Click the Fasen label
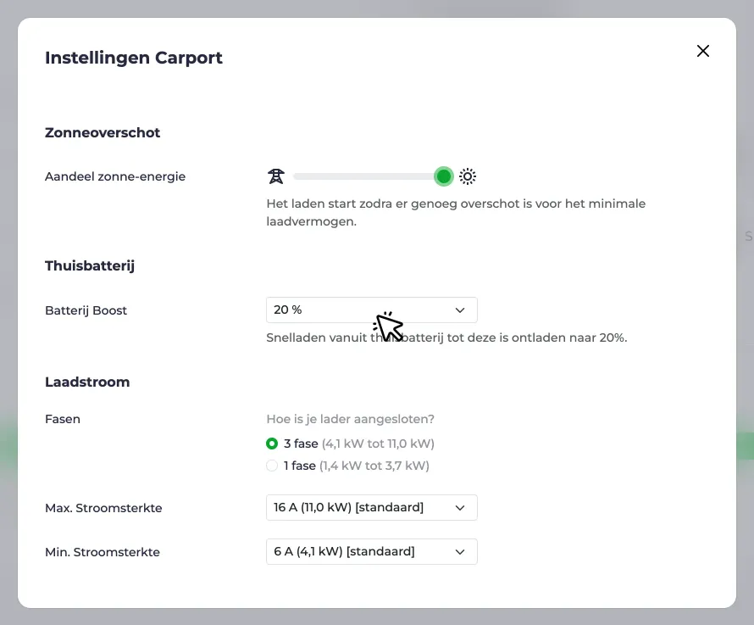Image resolution: width=754 pixels, height=625 pixels. tap(63, 419)
